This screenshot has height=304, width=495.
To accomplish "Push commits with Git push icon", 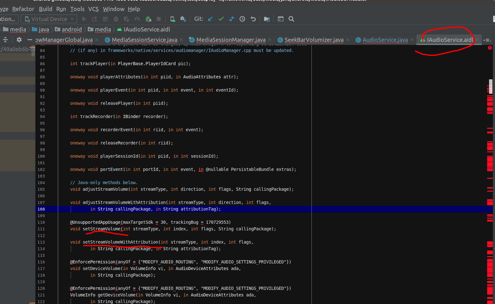I will (x=232, y=19).
